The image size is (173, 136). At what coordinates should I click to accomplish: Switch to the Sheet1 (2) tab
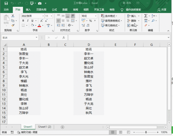44,127
